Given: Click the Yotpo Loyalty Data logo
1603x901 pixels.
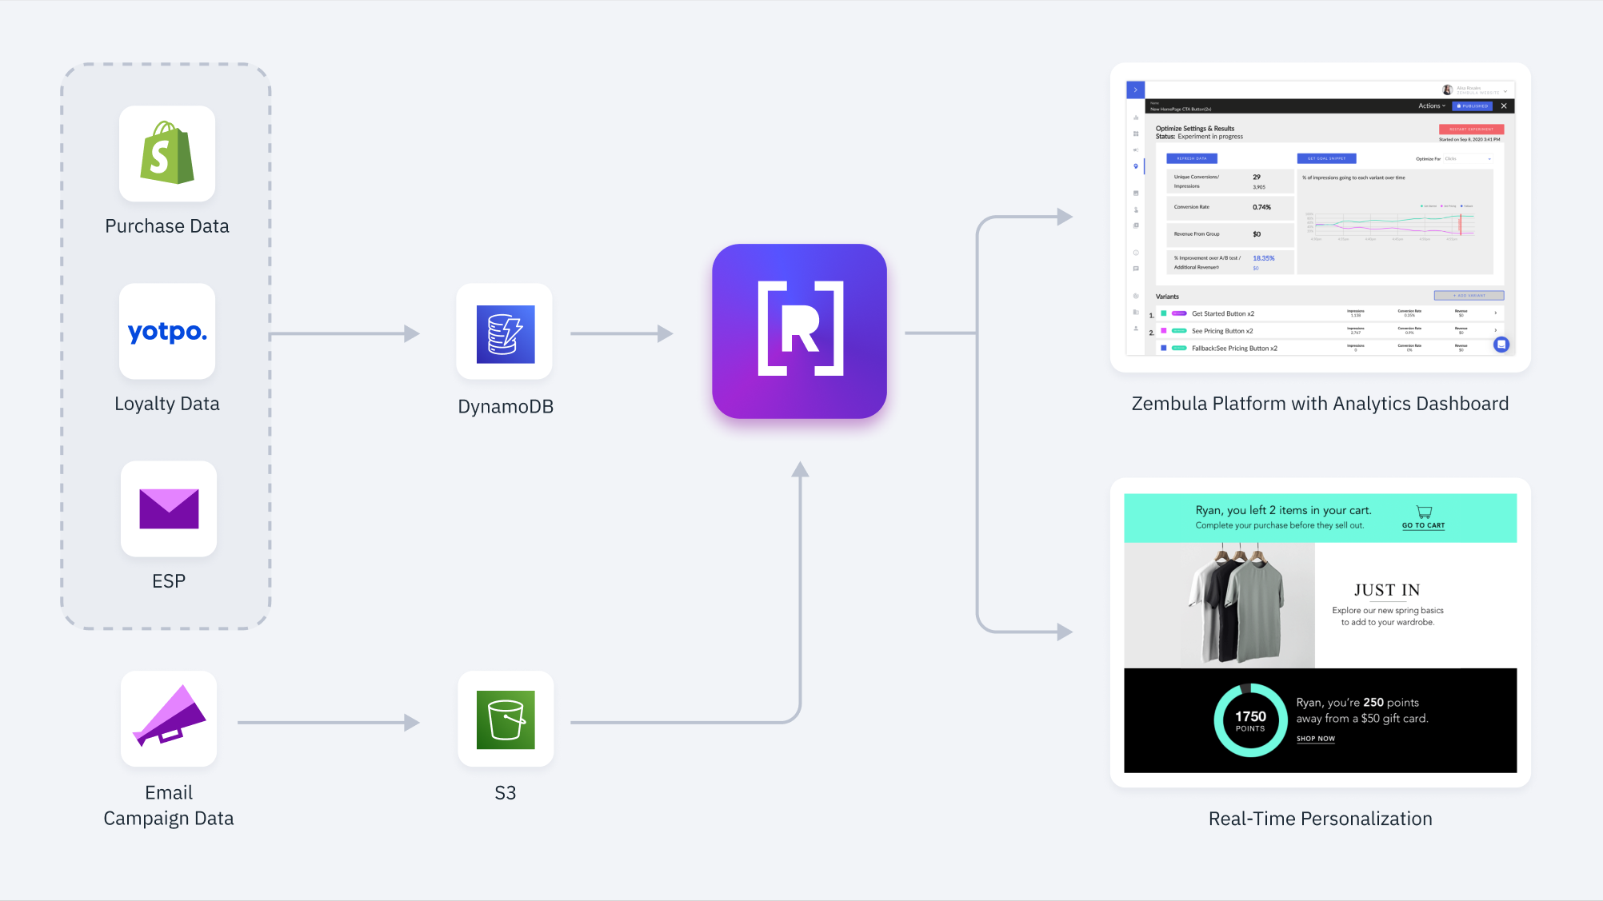Looking at the screenshot, I should (167, 331).
